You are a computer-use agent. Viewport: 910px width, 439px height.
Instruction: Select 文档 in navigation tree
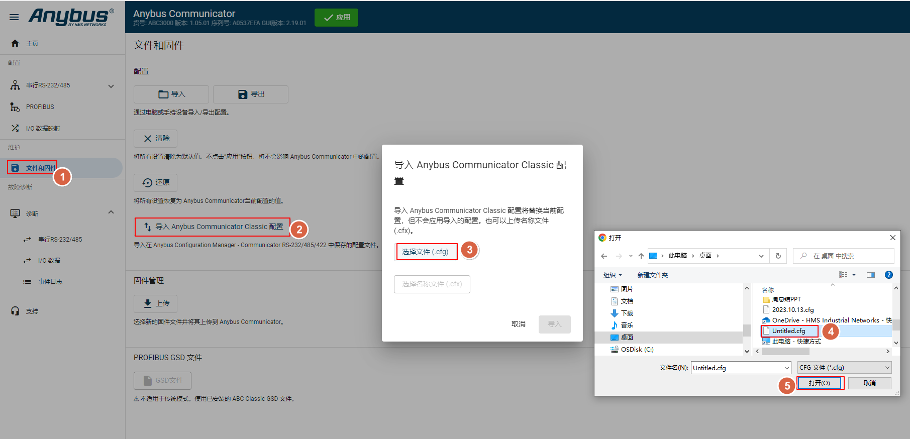pyautogui.click(x=627, y=301)
